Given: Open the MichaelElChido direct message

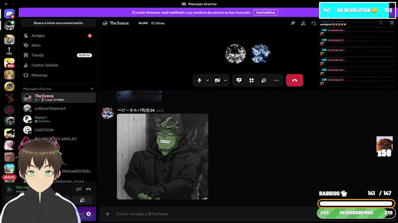Looking at the screenshot, I should pyautogui.click(x=78, y=171).
